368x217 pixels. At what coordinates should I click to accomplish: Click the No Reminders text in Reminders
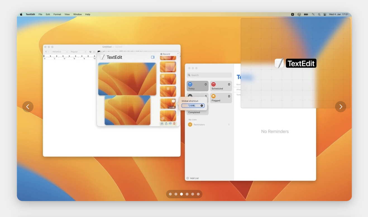pos(275,131)
